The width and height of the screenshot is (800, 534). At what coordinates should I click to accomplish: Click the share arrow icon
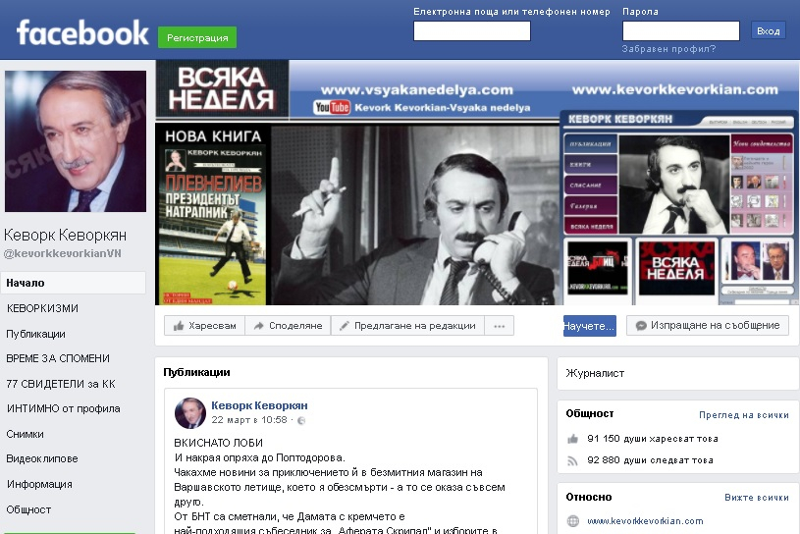point(259,325)
